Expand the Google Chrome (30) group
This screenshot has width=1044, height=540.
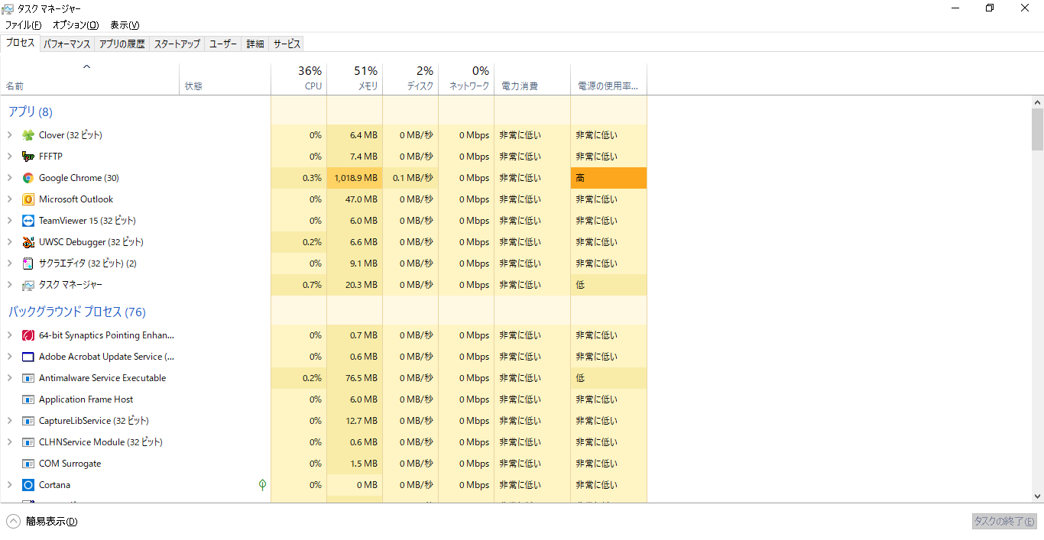click(9, 178)
